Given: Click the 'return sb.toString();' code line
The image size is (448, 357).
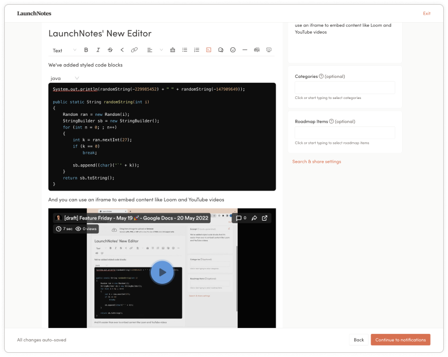Looking at the screenshot, I should click(x=89, y=178).
